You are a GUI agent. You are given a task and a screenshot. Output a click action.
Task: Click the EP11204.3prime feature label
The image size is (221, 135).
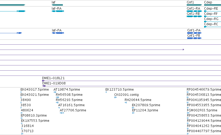point(145,110)
